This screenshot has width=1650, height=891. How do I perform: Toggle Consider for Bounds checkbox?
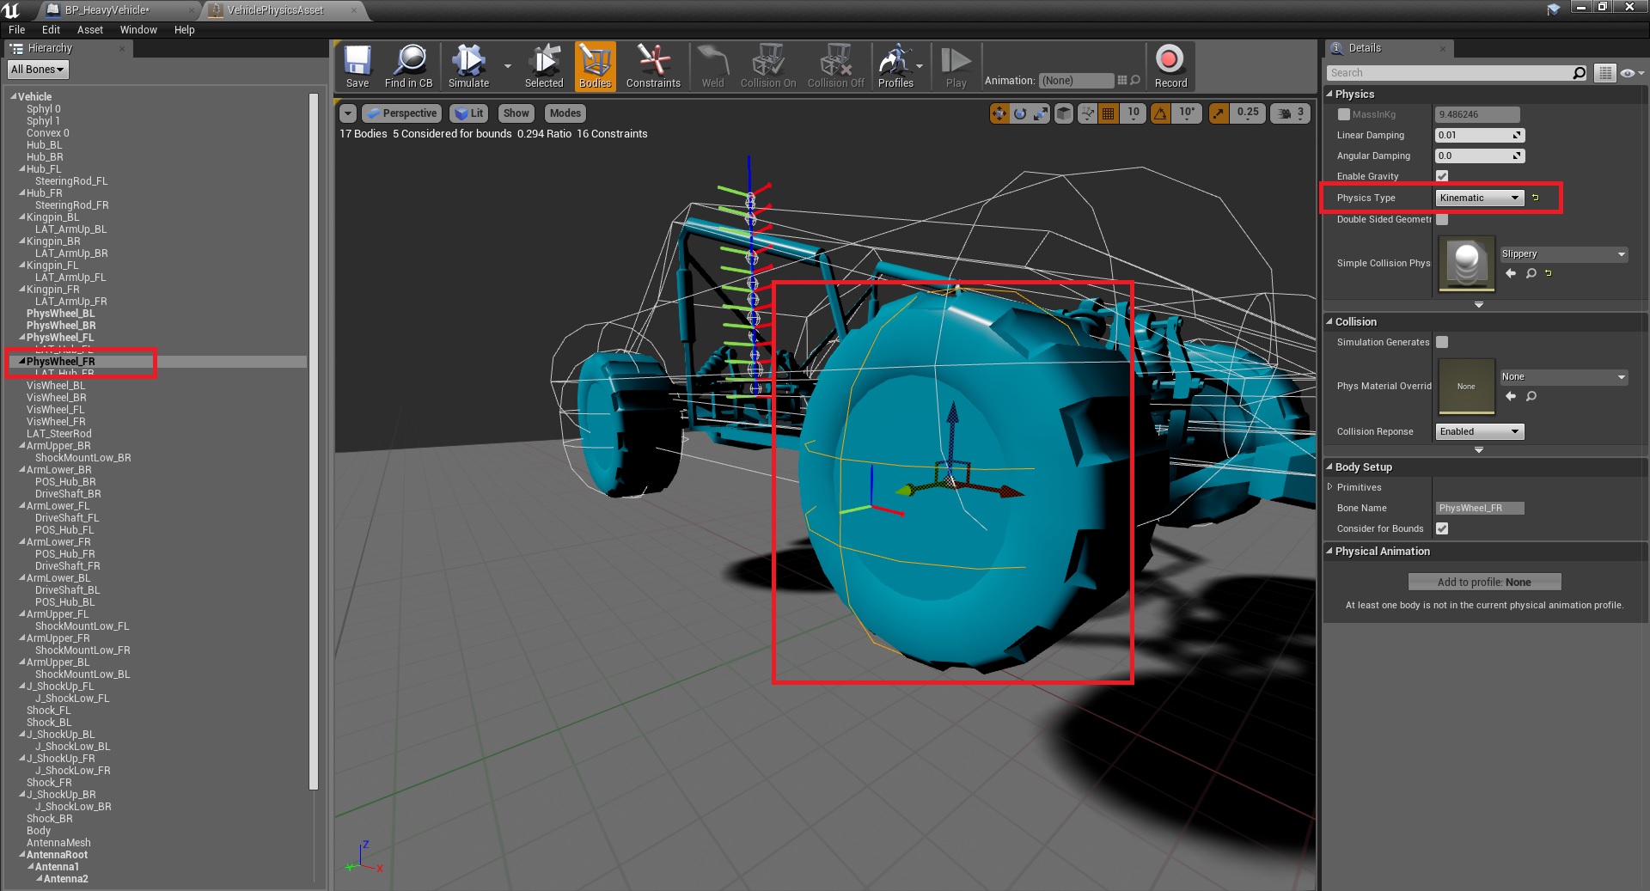[x=1442, y=528]
